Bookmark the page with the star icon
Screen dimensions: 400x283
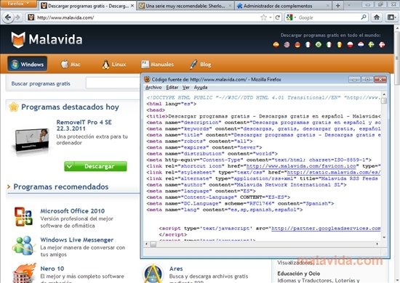tap(263, 17)
